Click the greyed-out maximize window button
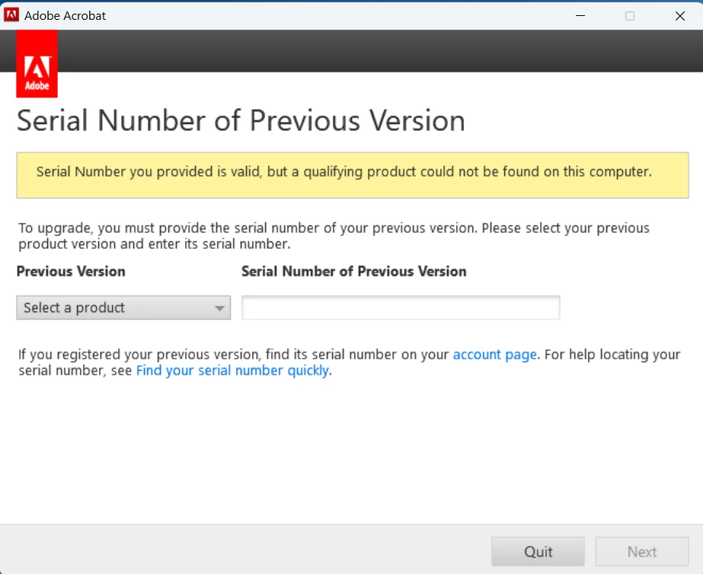Screen dimensions: 703x574 pyautogui.click(x=629, y=16)
